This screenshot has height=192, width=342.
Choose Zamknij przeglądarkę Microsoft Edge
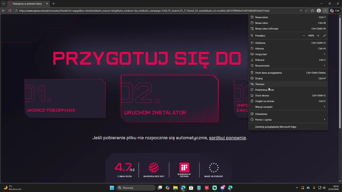coord(288,127)
